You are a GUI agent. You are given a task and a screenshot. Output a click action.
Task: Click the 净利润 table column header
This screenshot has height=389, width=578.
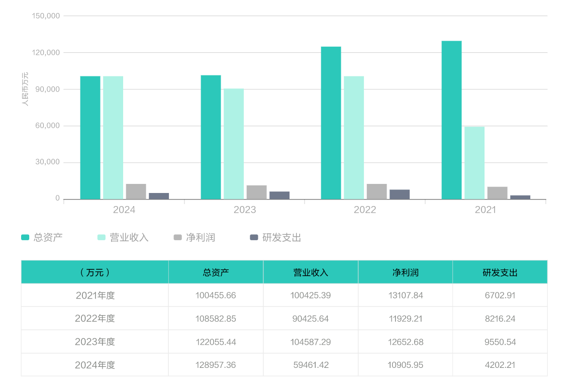tap(405, 272)
